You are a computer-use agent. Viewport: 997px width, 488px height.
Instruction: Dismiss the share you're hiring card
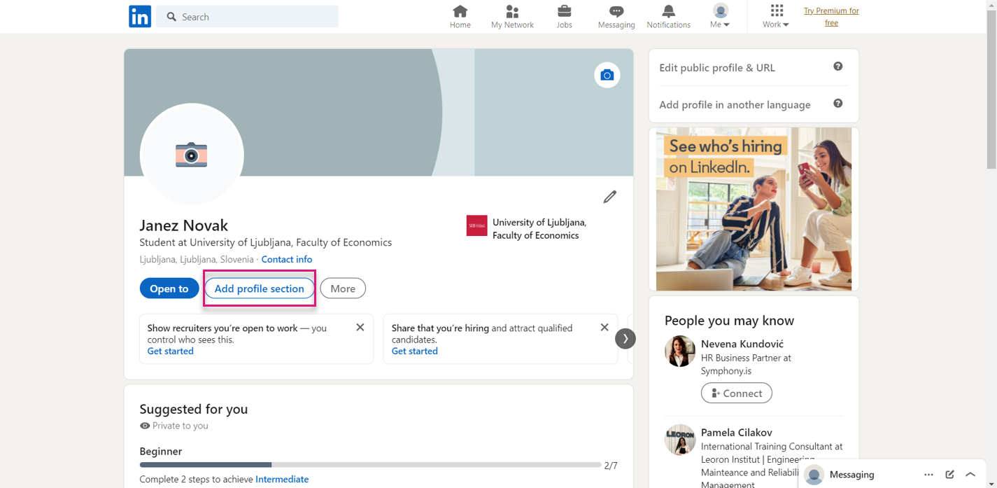[x=604, y=328]
